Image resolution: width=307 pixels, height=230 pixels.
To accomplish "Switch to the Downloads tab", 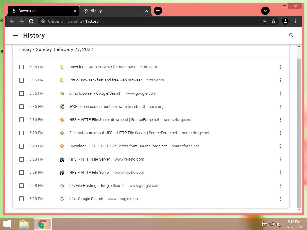I will coord(43,11).
